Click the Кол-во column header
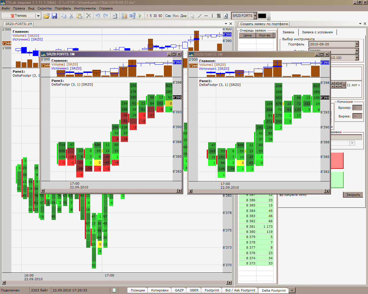The image size is (368, 294). pos(265,35)
